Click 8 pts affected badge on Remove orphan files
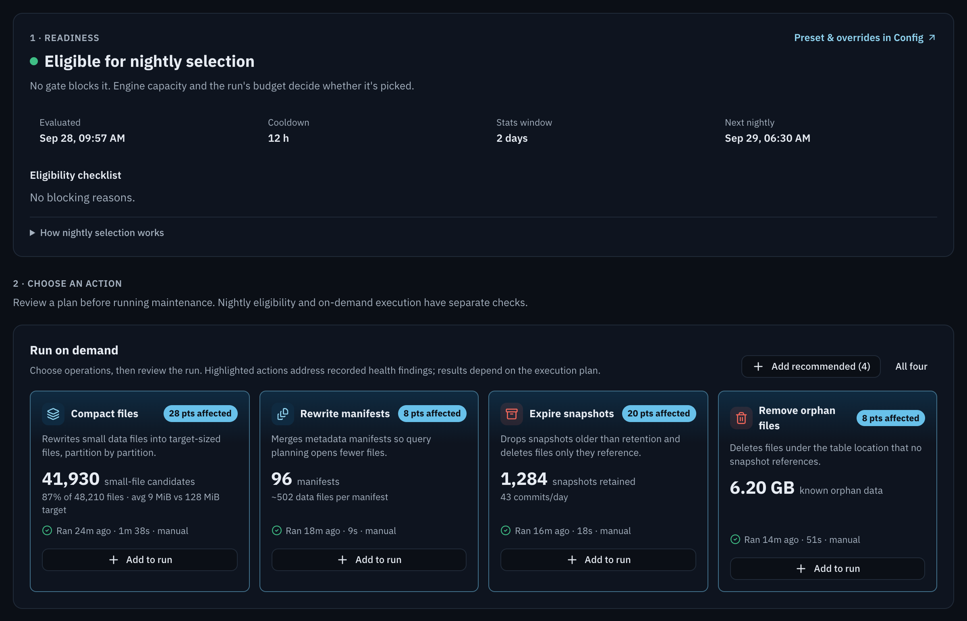967x621 pixels. (891, 418)
